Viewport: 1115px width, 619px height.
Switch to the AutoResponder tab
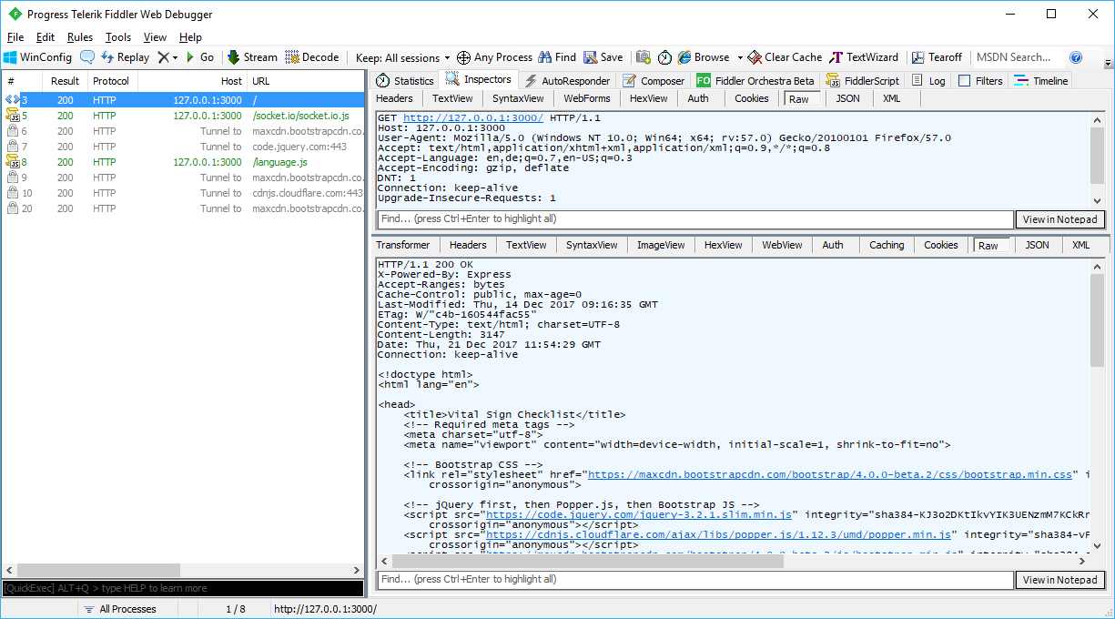(567, 81)
